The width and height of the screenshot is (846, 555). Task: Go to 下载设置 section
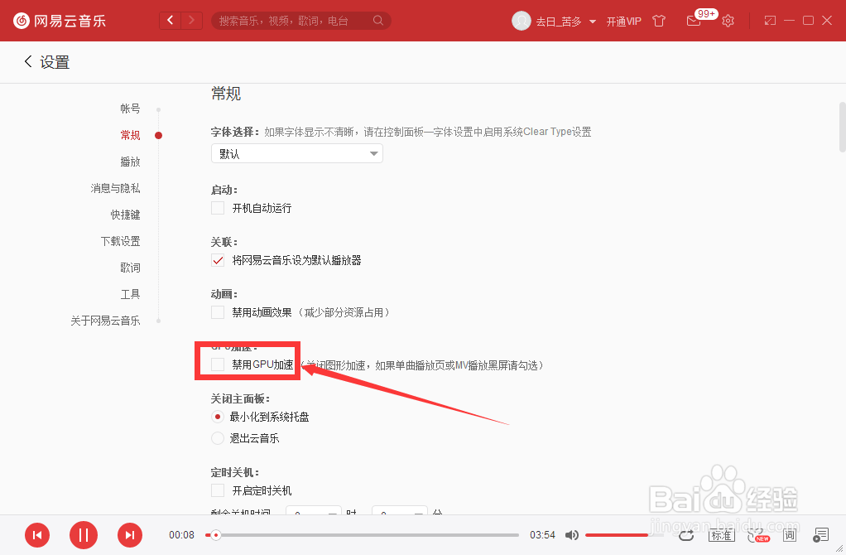(x=120, y=241)
